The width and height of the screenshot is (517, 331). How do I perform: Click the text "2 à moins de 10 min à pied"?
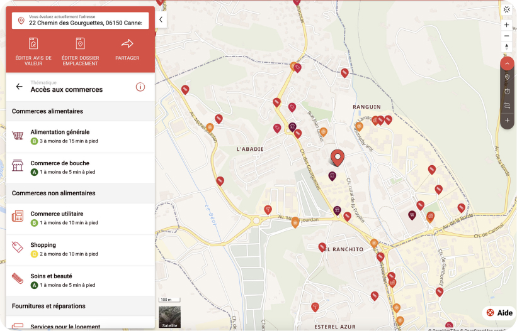[x=69, y=254]
